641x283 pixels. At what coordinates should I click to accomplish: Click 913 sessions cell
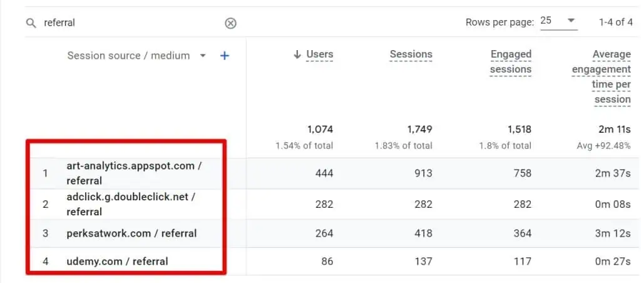tap(423, 173)
